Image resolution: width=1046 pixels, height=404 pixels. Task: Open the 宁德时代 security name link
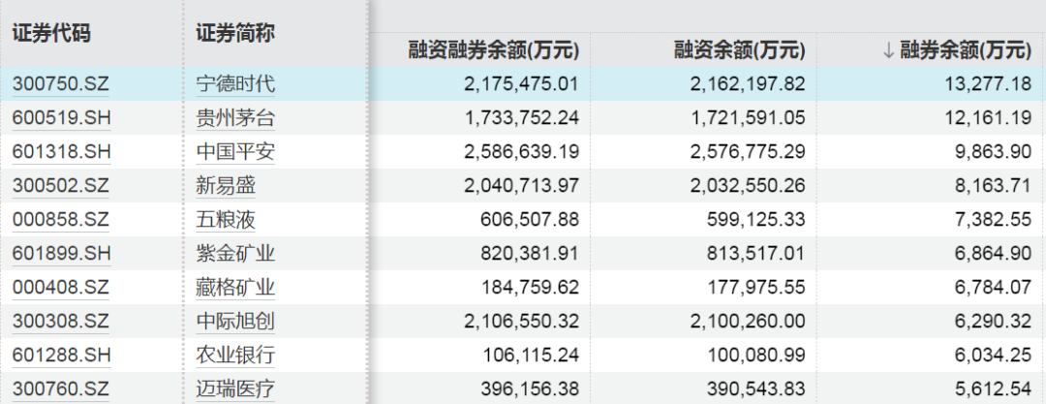(x=235, y=84)
